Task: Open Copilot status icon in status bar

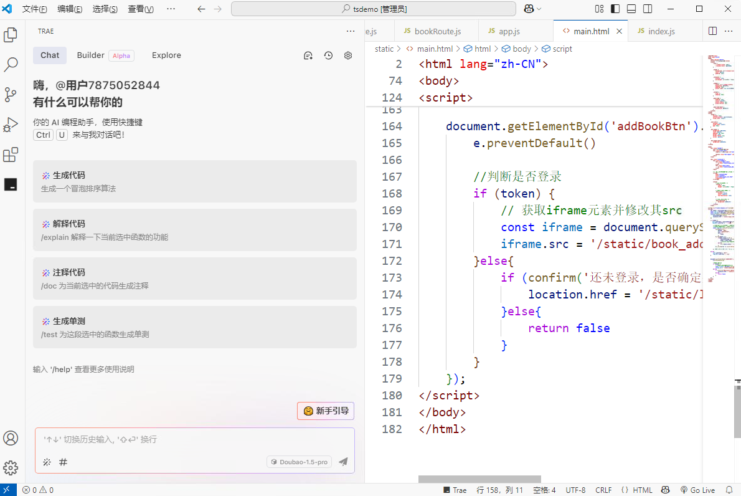Action: pos(666,490)
